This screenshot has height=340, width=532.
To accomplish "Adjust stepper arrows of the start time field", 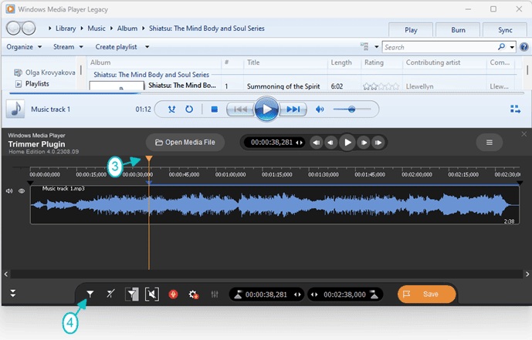I will (297, 295).
